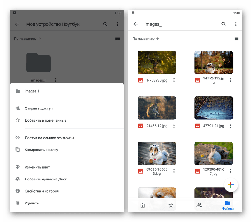Expand options for 1-758230.jpg
Screen dimensions: 252x222
[x=174, y=80]
